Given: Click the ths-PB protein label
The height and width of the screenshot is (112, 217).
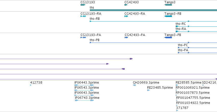Looking at the screenshot, I should 95,40.
